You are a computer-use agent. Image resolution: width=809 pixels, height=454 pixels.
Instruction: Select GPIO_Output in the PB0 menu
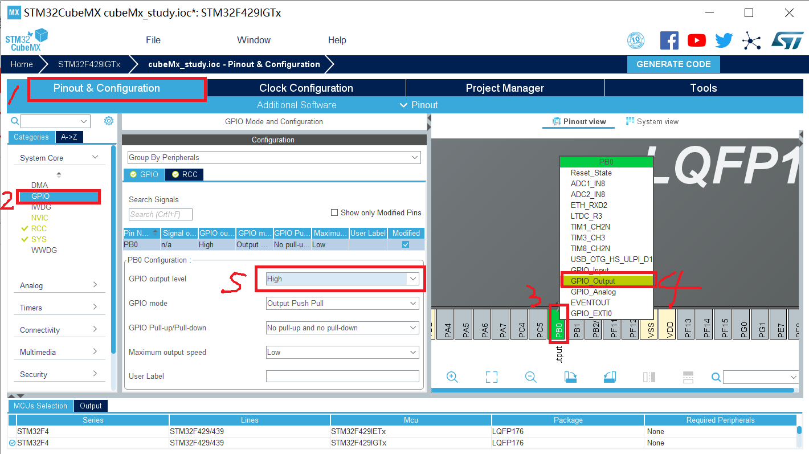pyautogui.click(x=606, y=281)
